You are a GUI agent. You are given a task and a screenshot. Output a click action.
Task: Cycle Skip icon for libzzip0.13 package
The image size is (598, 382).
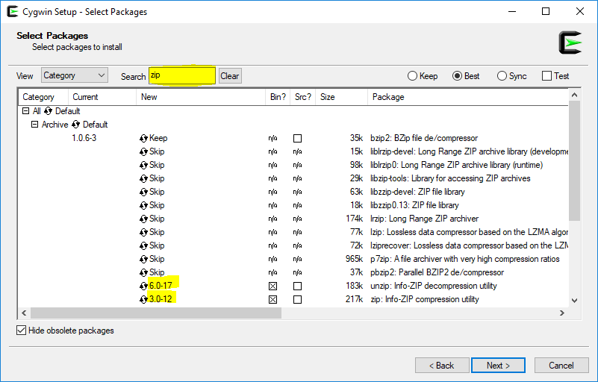[143, 205]
